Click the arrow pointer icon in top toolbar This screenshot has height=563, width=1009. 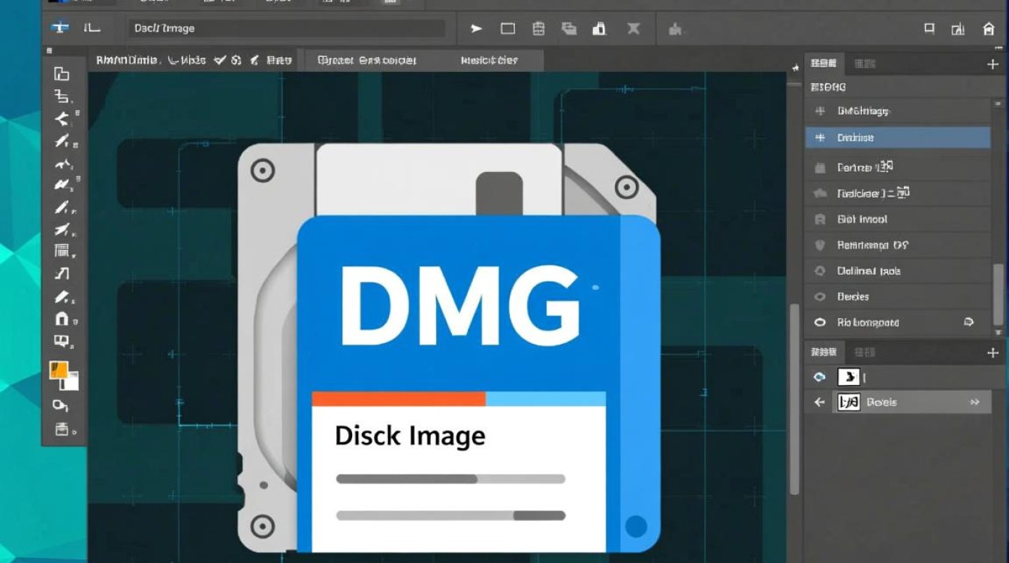click(x=476, y=29)
